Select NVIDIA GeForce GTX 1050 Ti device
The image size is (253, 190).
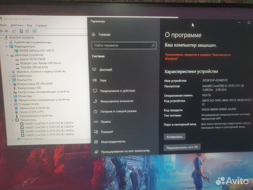[x=37, y=51]
